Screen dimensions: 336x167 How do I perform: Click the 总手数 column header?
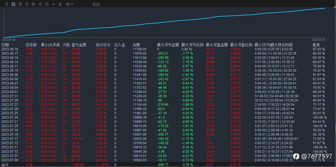tap(31, 45)
